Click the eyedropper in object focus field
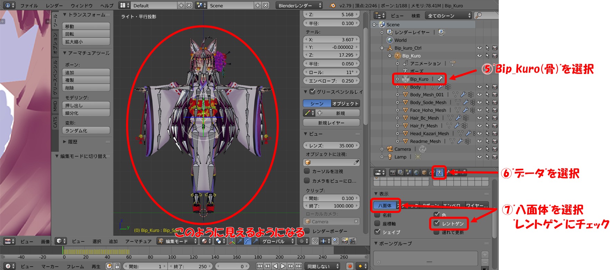 [356, 162]
